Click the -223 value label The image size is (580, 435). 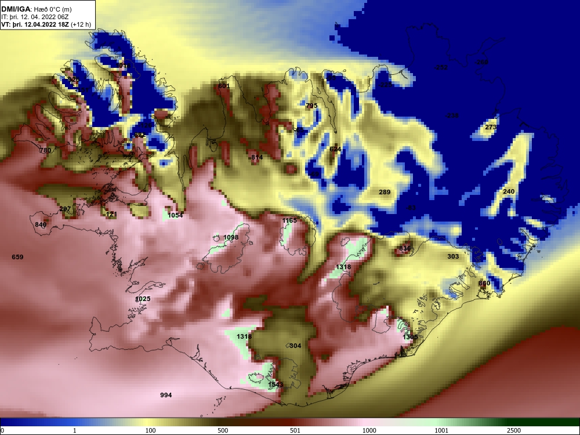[x=386, y=85]
